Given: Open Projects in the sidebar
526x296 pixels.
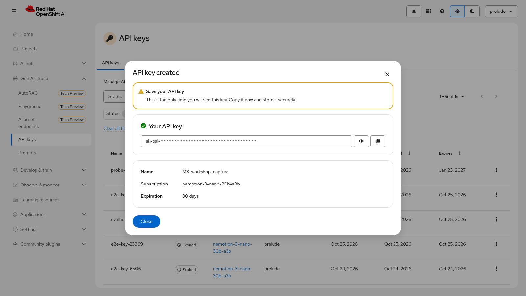Looking at the screenshot, I should pos(51,49).
